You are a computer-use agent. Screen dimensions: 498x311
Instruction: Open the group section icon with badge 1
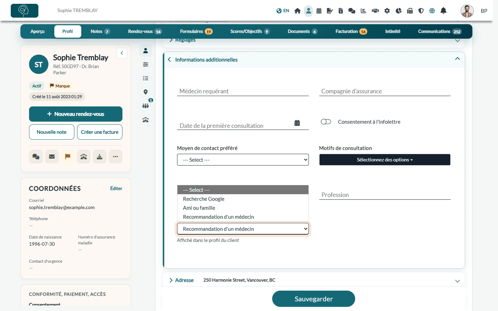click(x=146, y=106)
